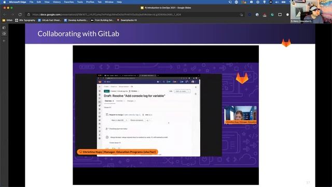Open the Tools menu
Image resolution: width=332 pixels, height=187 pixels.
[x=80, y=2]
